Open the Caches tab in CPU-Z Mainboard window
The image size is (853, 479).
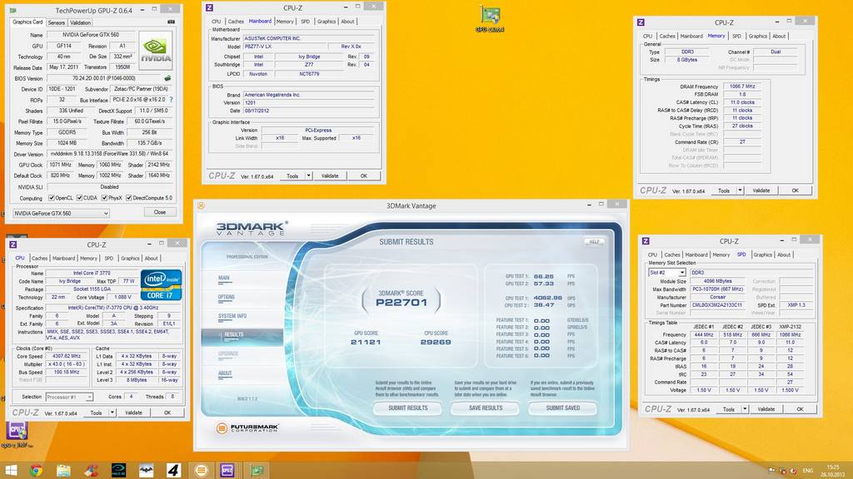236,22
